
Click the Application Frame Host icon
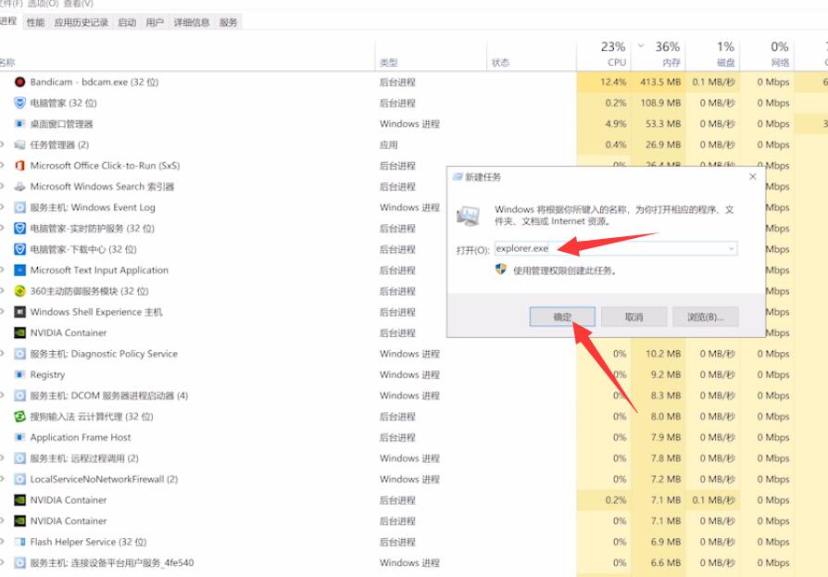(19, 437)
